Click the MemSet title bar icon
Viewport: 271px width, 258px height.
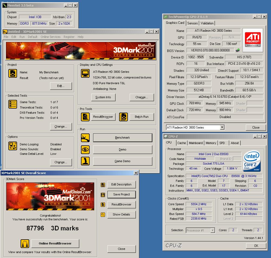point(5,5)
